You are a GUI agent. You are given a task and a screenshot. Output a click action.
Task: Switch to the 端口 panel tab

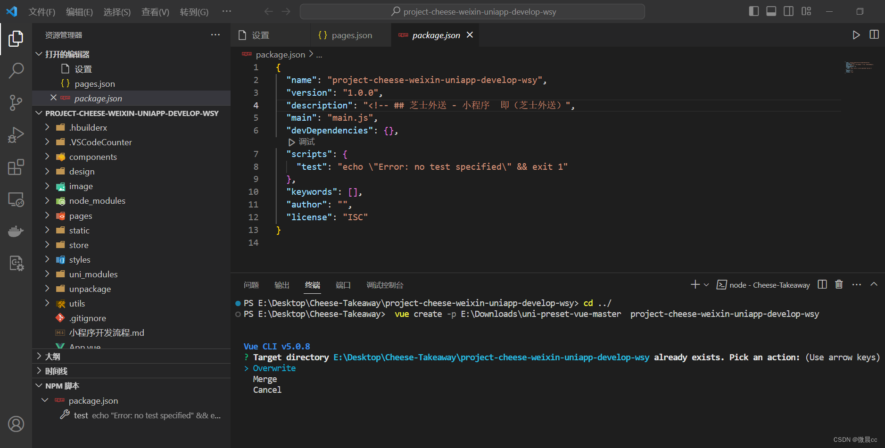343,285
